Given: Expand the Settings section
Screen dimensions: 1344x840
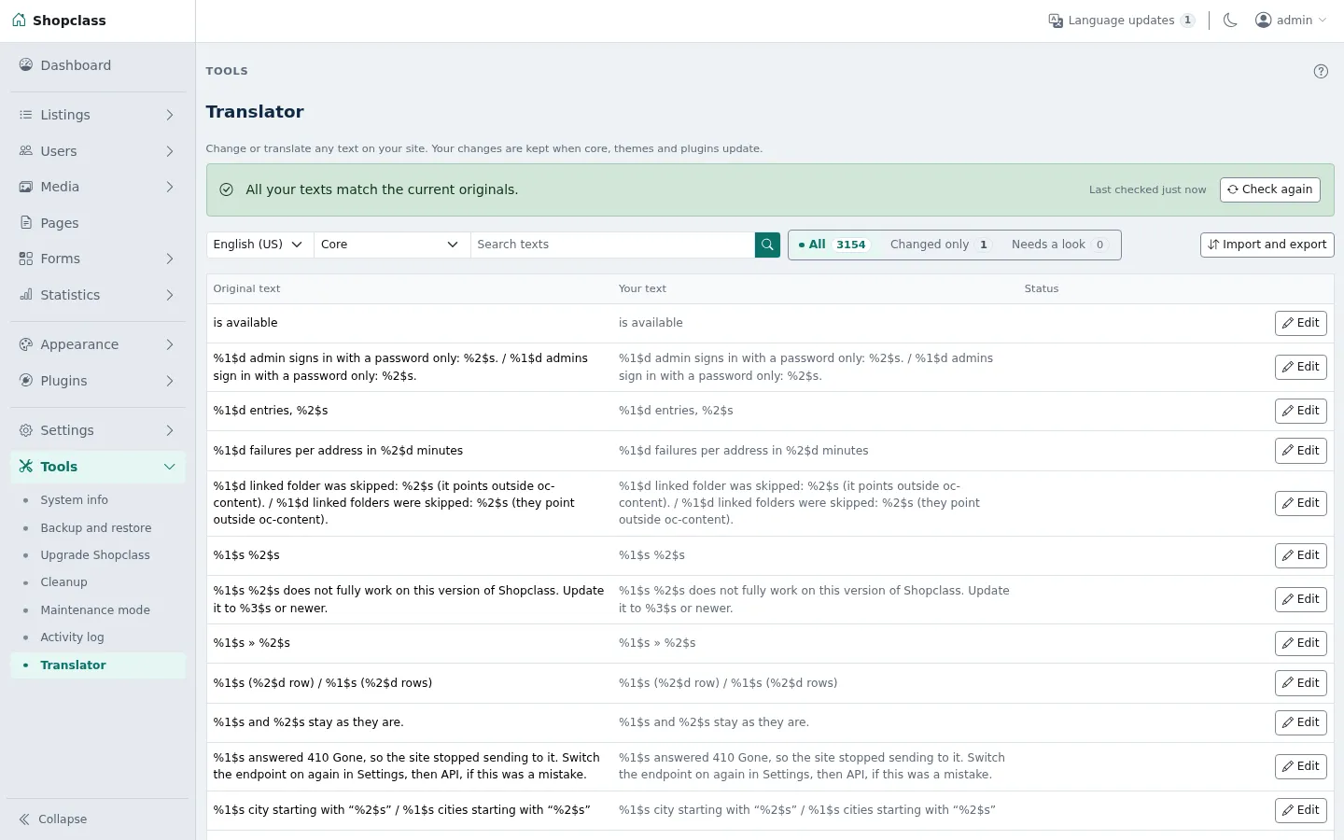Looking at the screenshot, I should [x=98, y=430].
